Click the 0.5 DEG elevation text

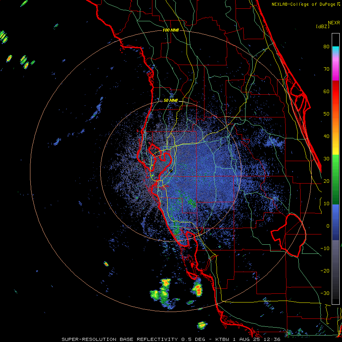click(x=193, y=339)
